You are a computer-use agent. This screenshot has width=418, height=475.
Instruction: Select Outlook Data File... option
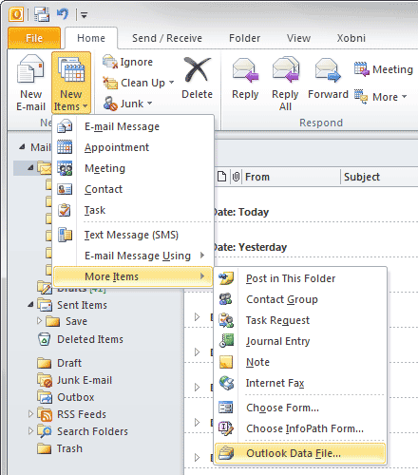(300, 453)
